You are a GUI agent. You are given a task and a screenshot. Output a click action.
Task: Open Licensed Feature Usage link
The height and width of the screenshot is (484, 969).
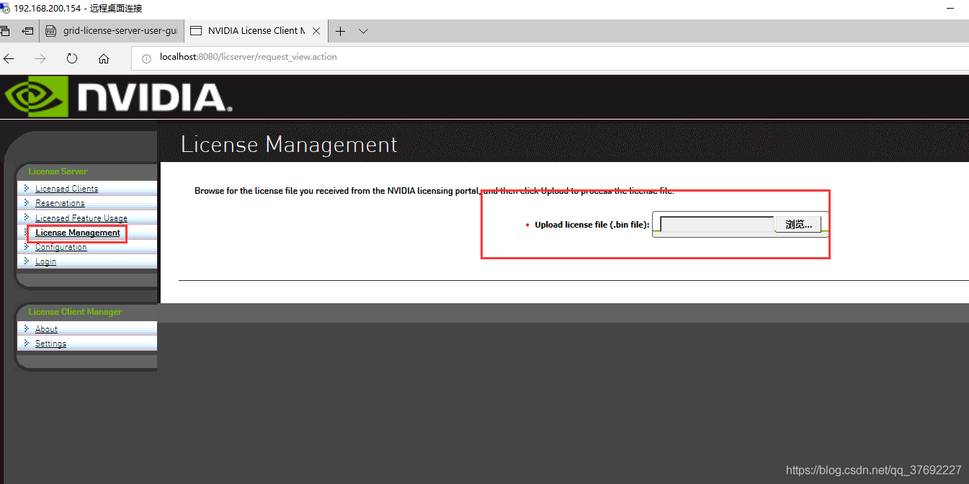click(x=81, y=218)
